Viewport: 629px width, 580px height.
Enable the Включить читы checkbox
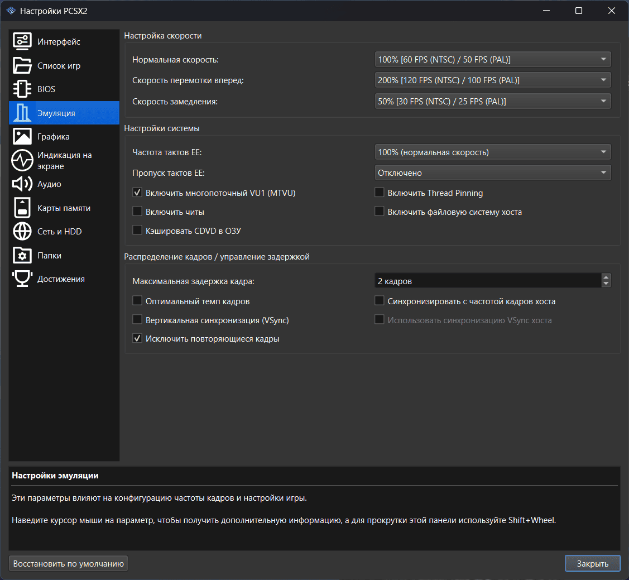pos(137,212)
